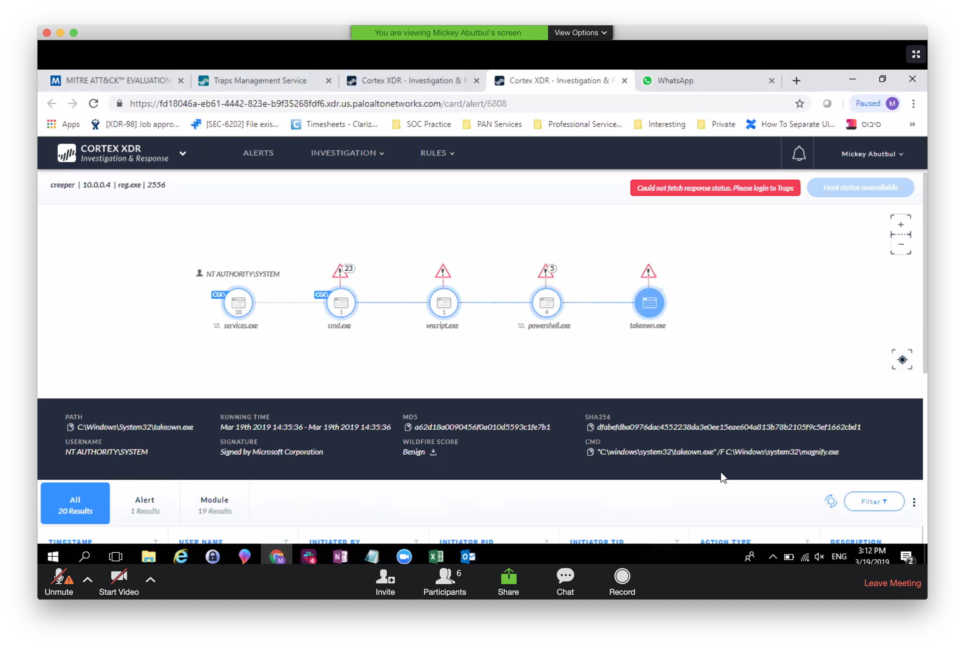Open the notifications bell icon
The image size is (965, 649).
pos(799,154)
